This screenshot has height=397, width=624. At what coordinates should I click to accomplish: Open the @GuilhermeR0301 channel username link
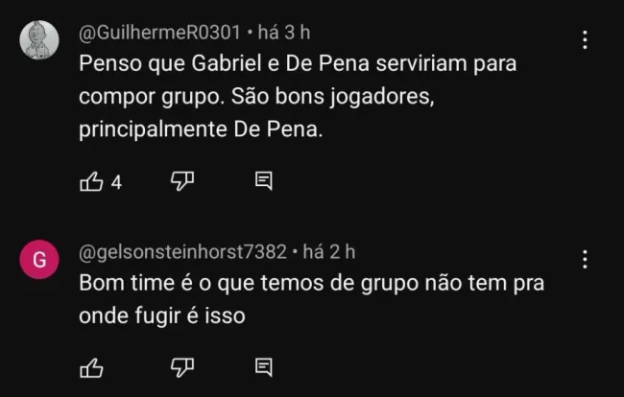tap(159, 33)
